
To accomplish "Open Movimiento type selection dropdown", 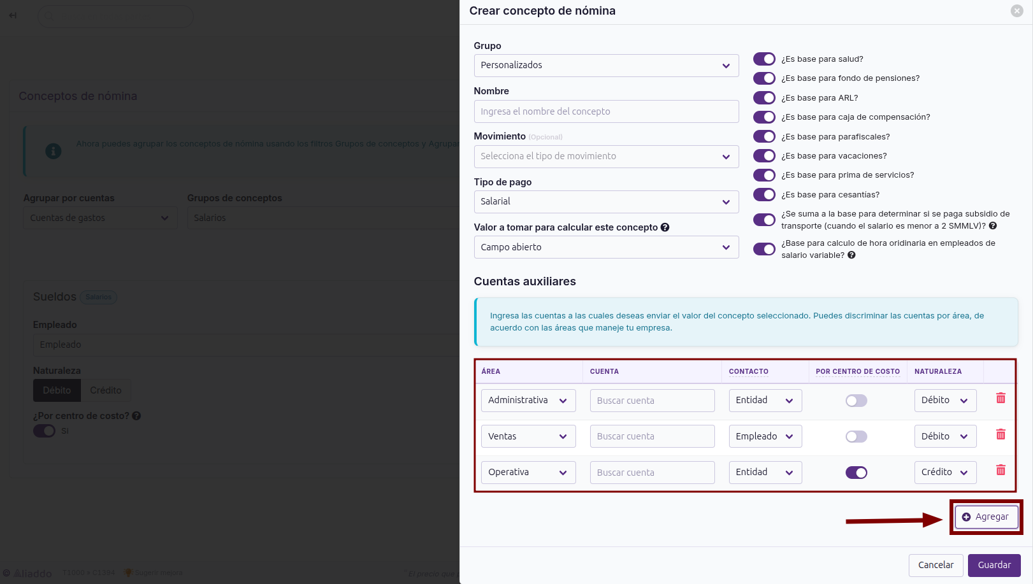I will tap(606, 157).
